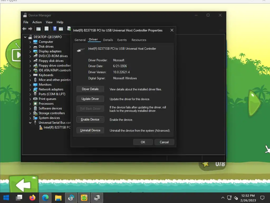Viewport: 270px width, 203px height.
Task: Click the Processors category icon
Action: click(x=35, y=104)
